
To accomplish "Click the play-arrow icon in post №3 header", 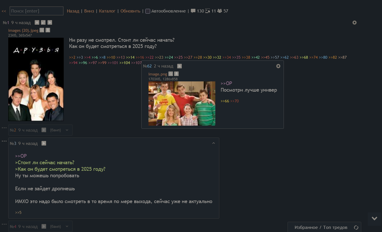I will 44,143.
